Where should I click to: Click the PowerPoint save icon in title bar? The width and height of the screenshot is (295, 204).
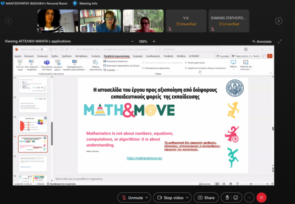(x=51, y=49)
